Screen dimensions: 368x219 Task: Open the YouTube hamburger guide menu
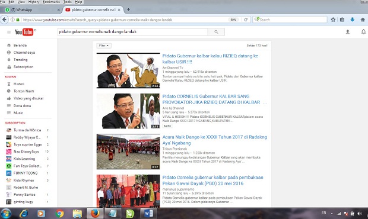pos(9,32)
